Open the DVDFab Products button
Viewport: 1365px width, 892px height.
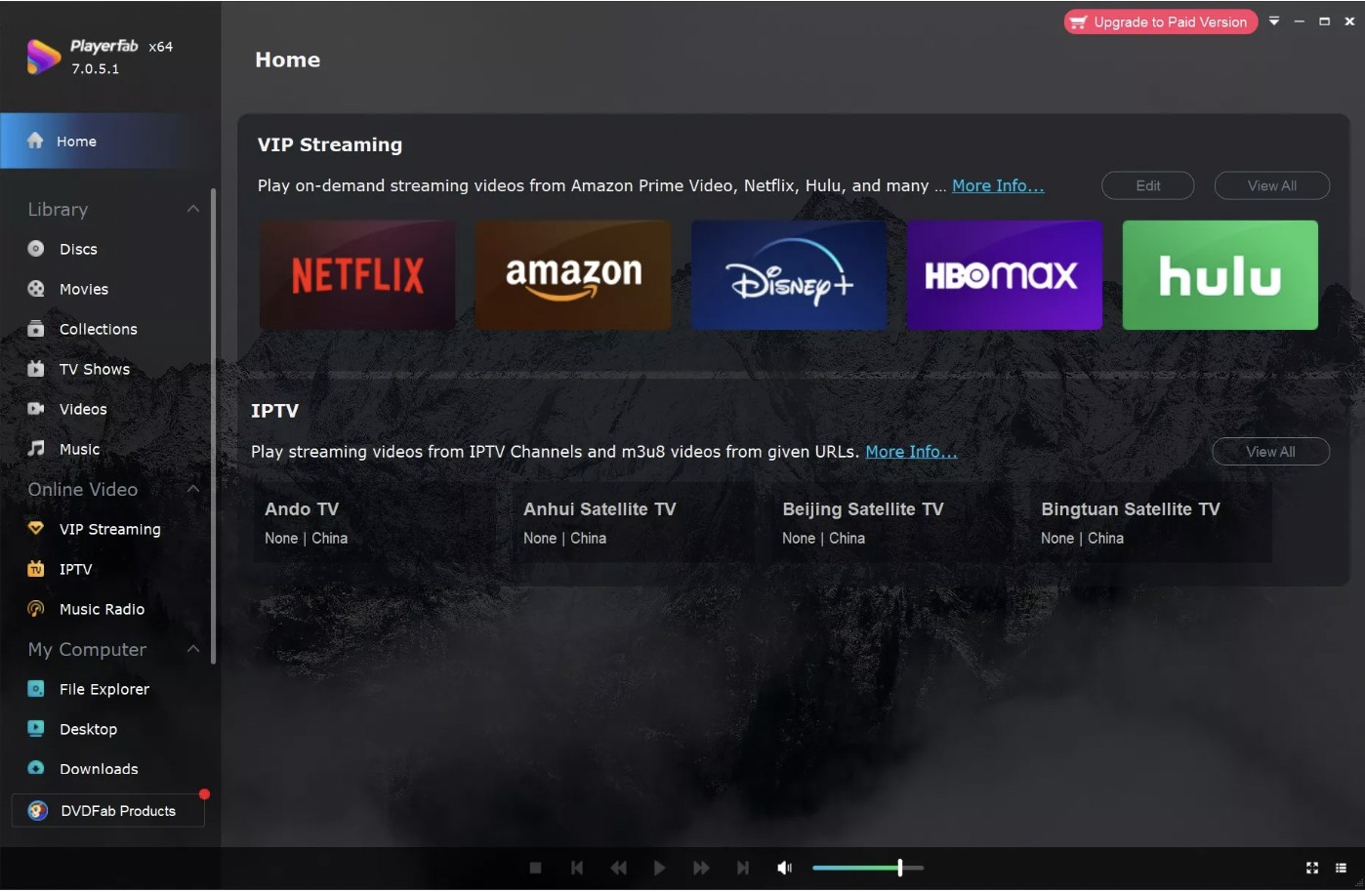coord(107,811)
